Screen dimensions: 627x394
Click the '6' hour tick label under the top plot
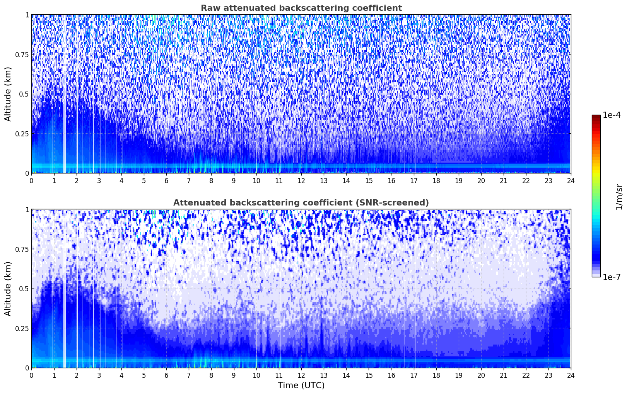(x=166, y=181)
